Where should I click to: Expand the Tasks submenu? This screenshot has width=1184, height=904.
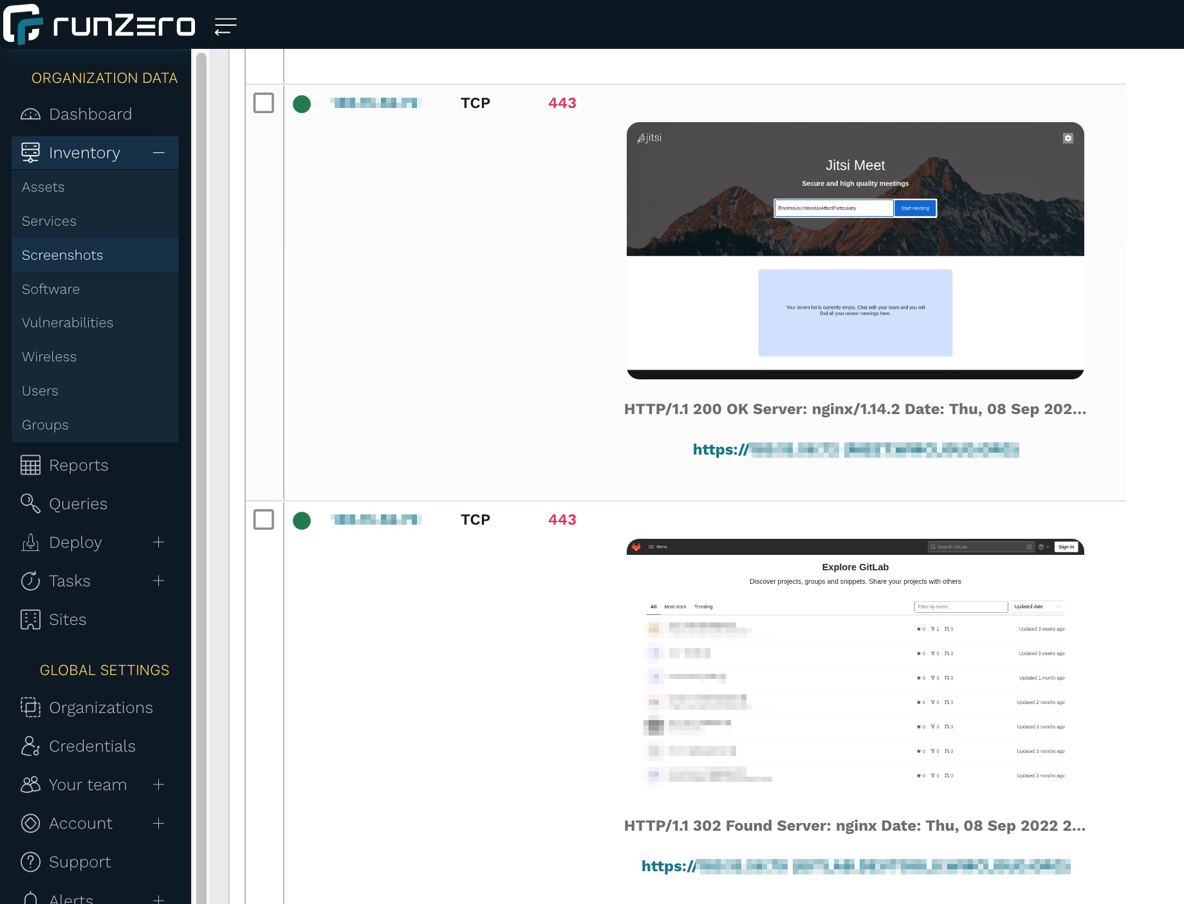(x=158, y=581)
